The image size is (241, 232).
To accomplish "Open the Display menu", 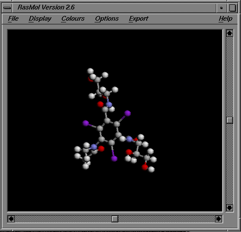I will coord(40,19).
